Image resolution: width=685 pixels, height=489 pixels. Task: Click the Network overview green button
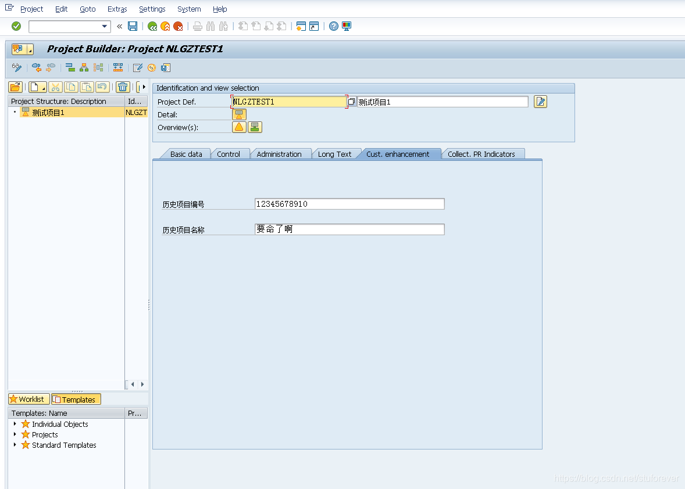[x=255, y=127]
